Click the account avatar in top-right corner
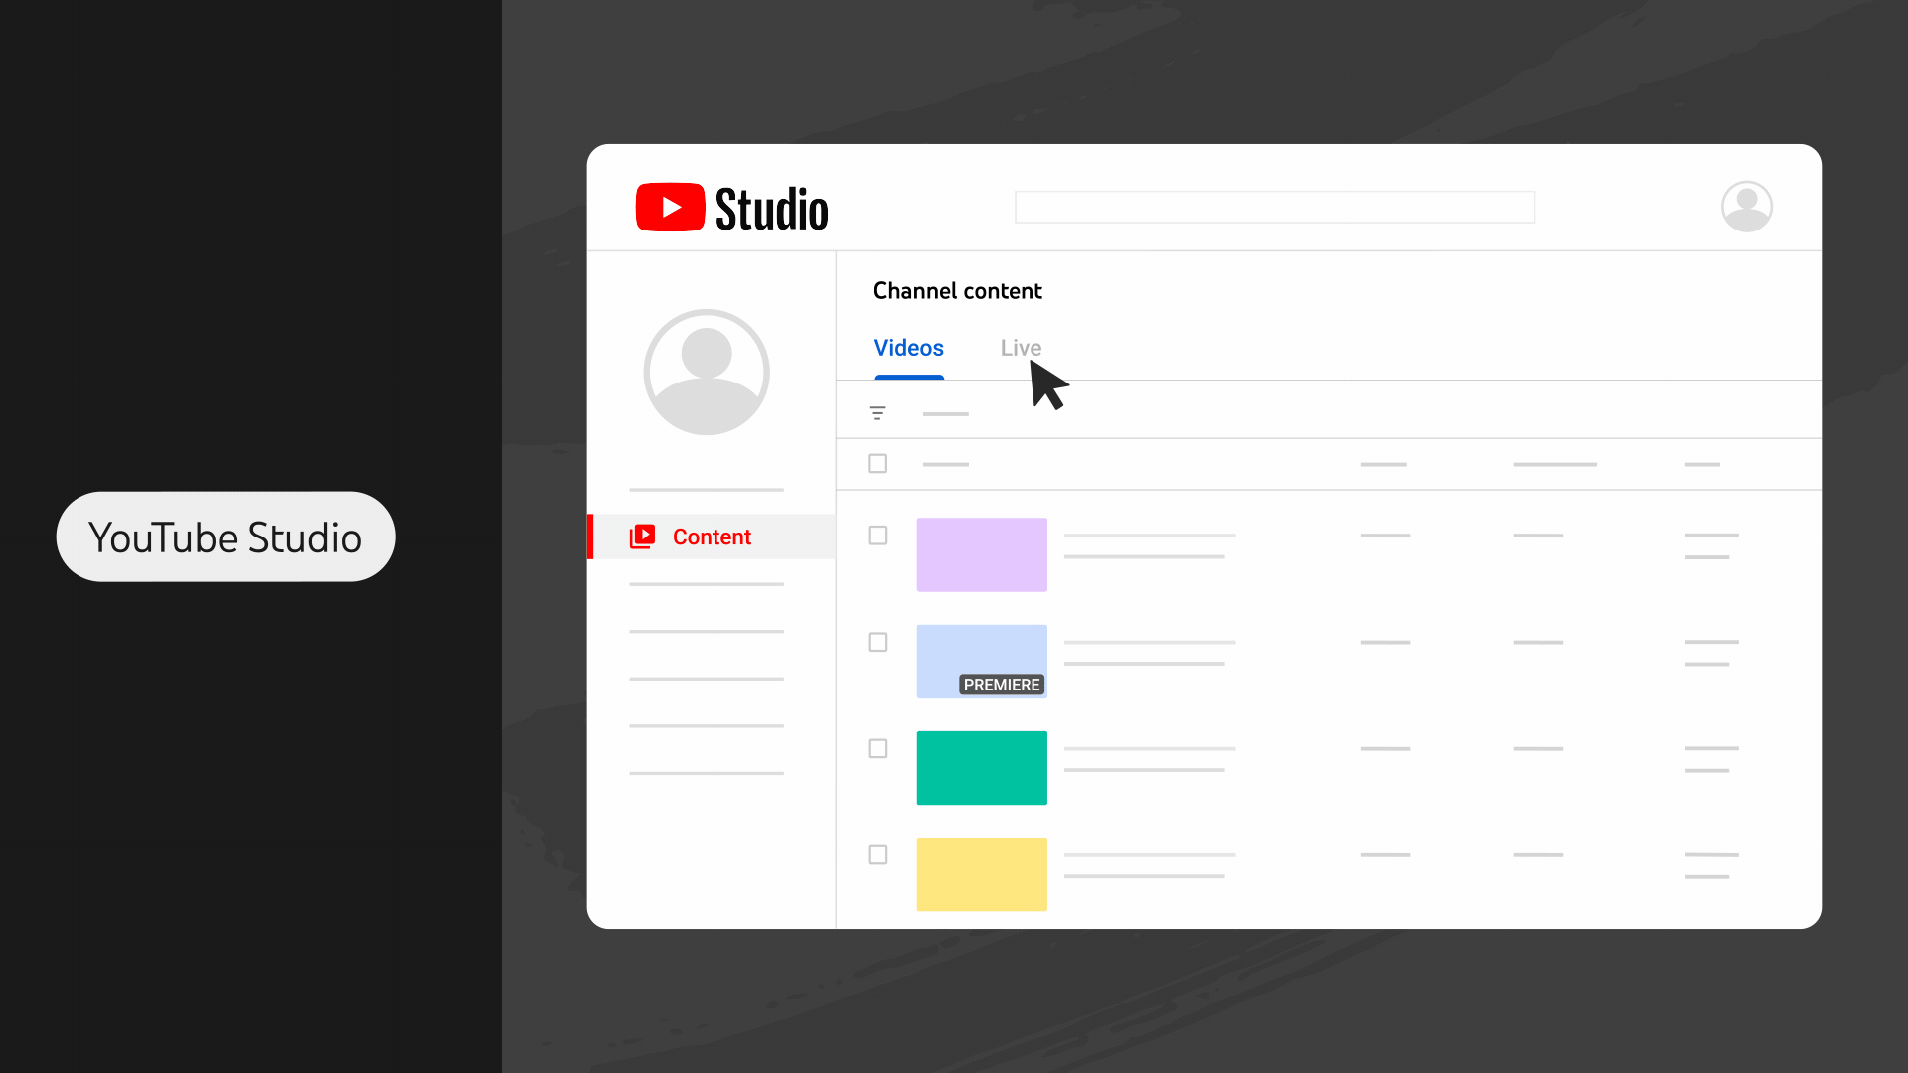Image resolution: width=1908 pixels, height=1073 pixels. 1747,207
